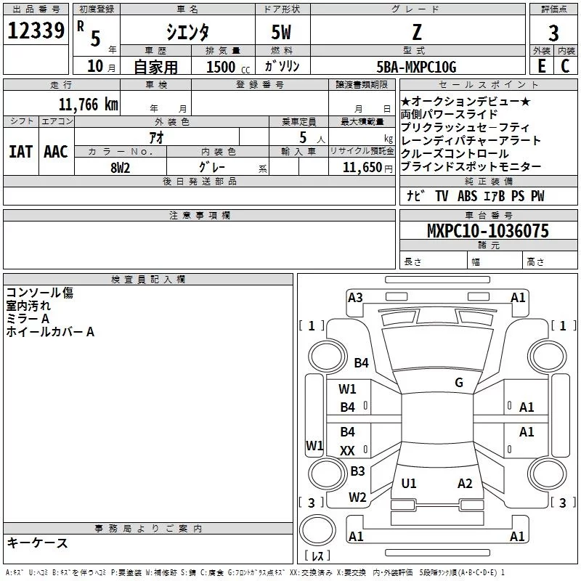Image resolution: width=581 pixels, height=581 pixels.
Task: Select the 注意事項欄 section header
Action: pos(200,215)
